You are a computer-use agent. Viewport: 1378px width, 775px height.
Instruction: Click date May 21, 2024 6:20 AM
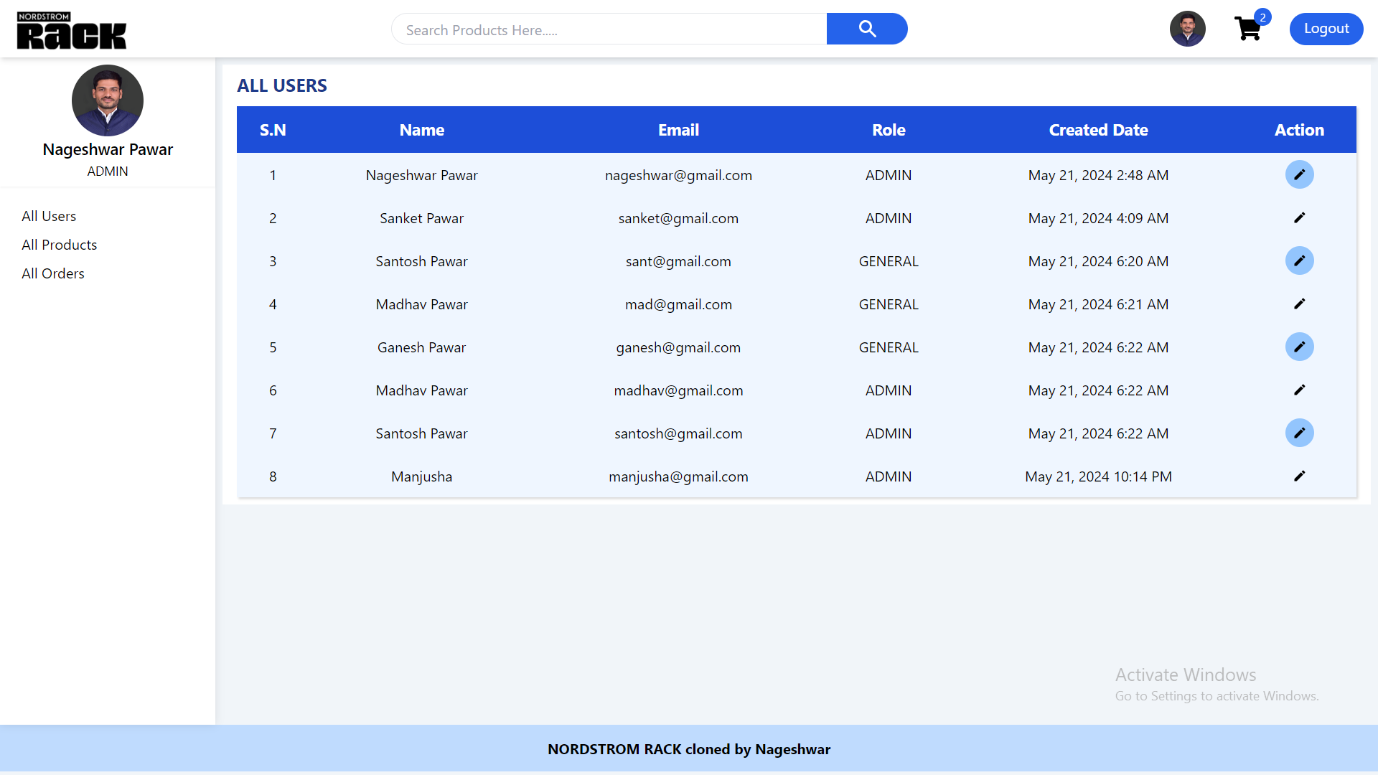tap(1098, 261)
